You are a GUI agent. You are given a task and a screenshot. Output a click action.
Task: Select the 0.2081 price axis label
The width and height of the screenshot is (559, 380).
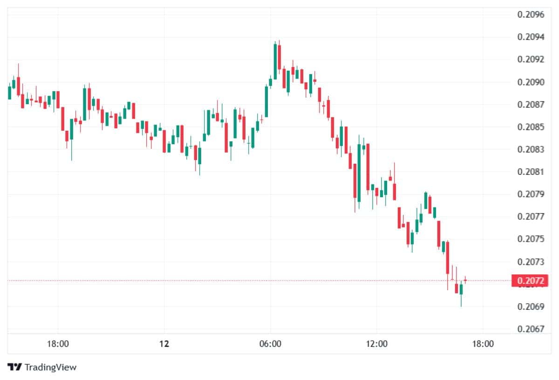(x=531, y=172)
